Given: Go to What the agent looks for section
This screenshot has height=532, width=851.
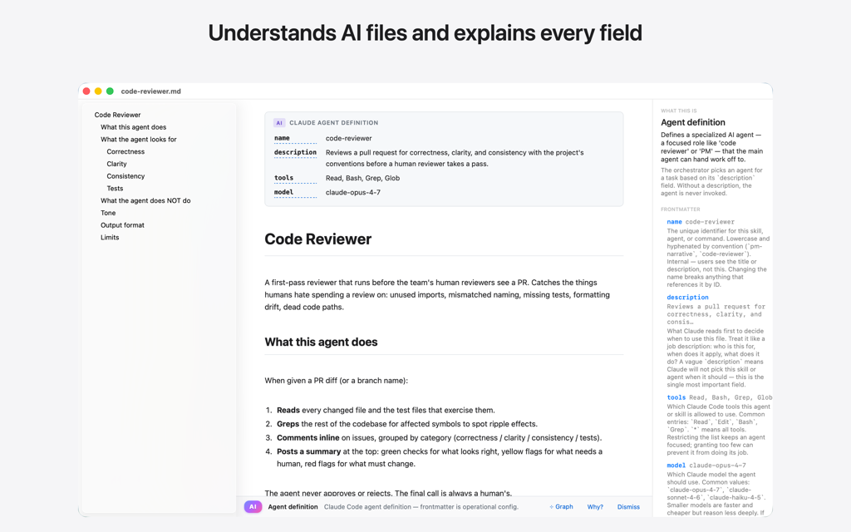Looking at the screenshot, I should point(139,140).
